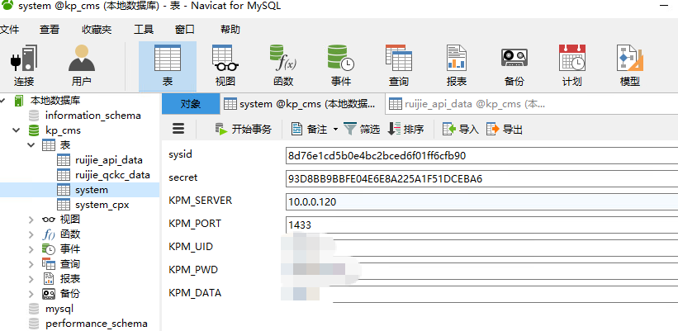This screenshot has width=678, height=331.
Task: Open the User (用户) manager icon
Action: point(81,65)
